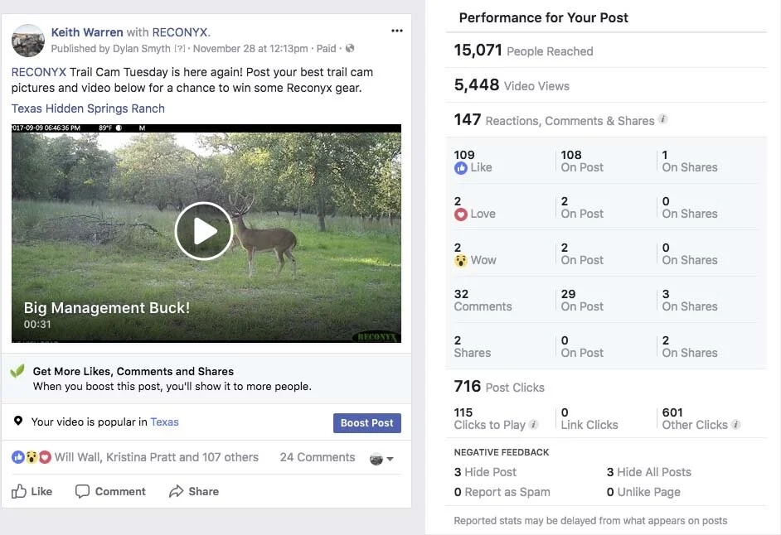Click the 3 Hide All Posts entry
The height and width of the screenshot is (535, 781).
tap(649, 472)
